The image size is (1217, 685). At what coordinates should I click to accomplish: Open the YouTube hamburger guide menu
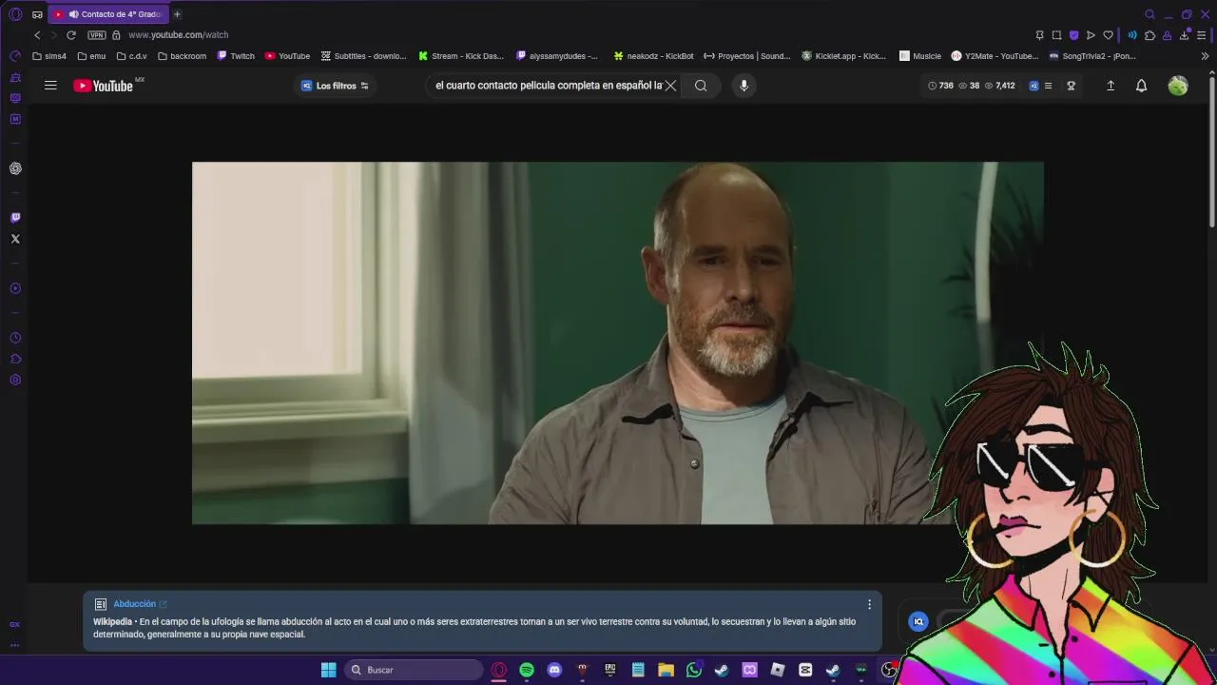[50, 86]
